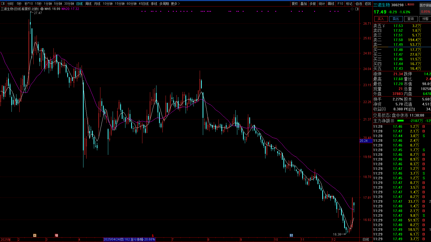Click the diamond icon above the price axis
The image size is (431, 242).
click(x=352, y=9)
